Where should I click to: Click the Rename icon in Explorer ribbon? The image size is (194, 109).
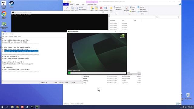point(106,8)
